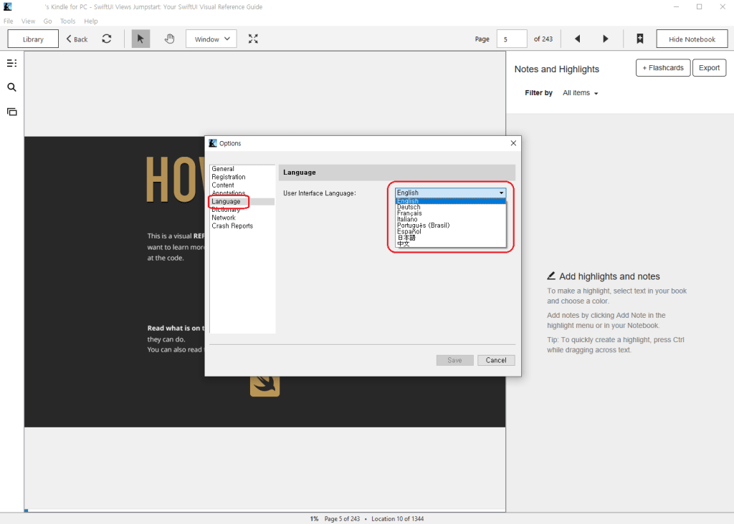734x524 pixels.
Task: Open the Tools menu
Action: (68, 21)
